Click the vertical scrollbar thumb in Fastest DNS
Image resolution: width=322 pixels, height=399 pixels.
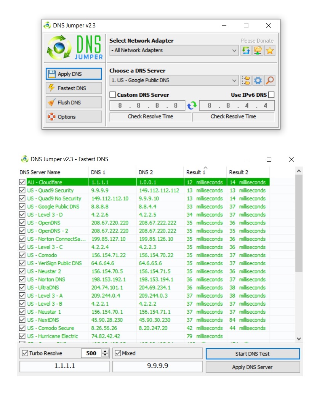pyautogui.click(x=299, y=223)
